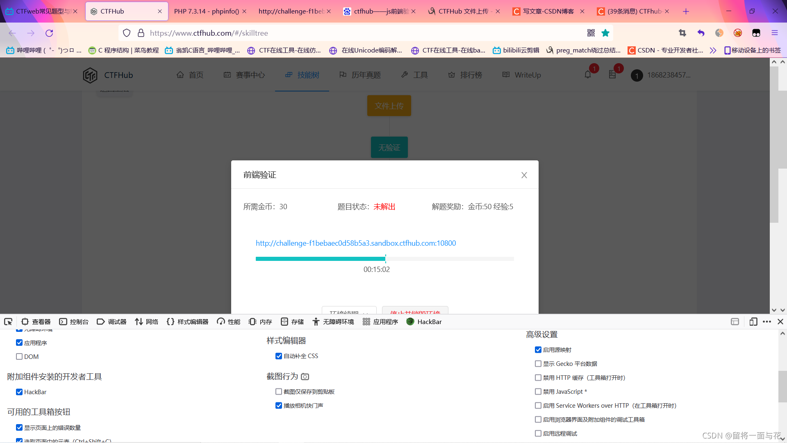This screenshot has height=443, width=787.
Task: Click the bookmark star icon
Action: [x=605, y=33]
